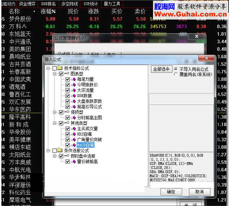Viewport: 229px width, 206px height.
Task: Close the 公式管理器V5.07 window
Action: click(x=196, y=36)
